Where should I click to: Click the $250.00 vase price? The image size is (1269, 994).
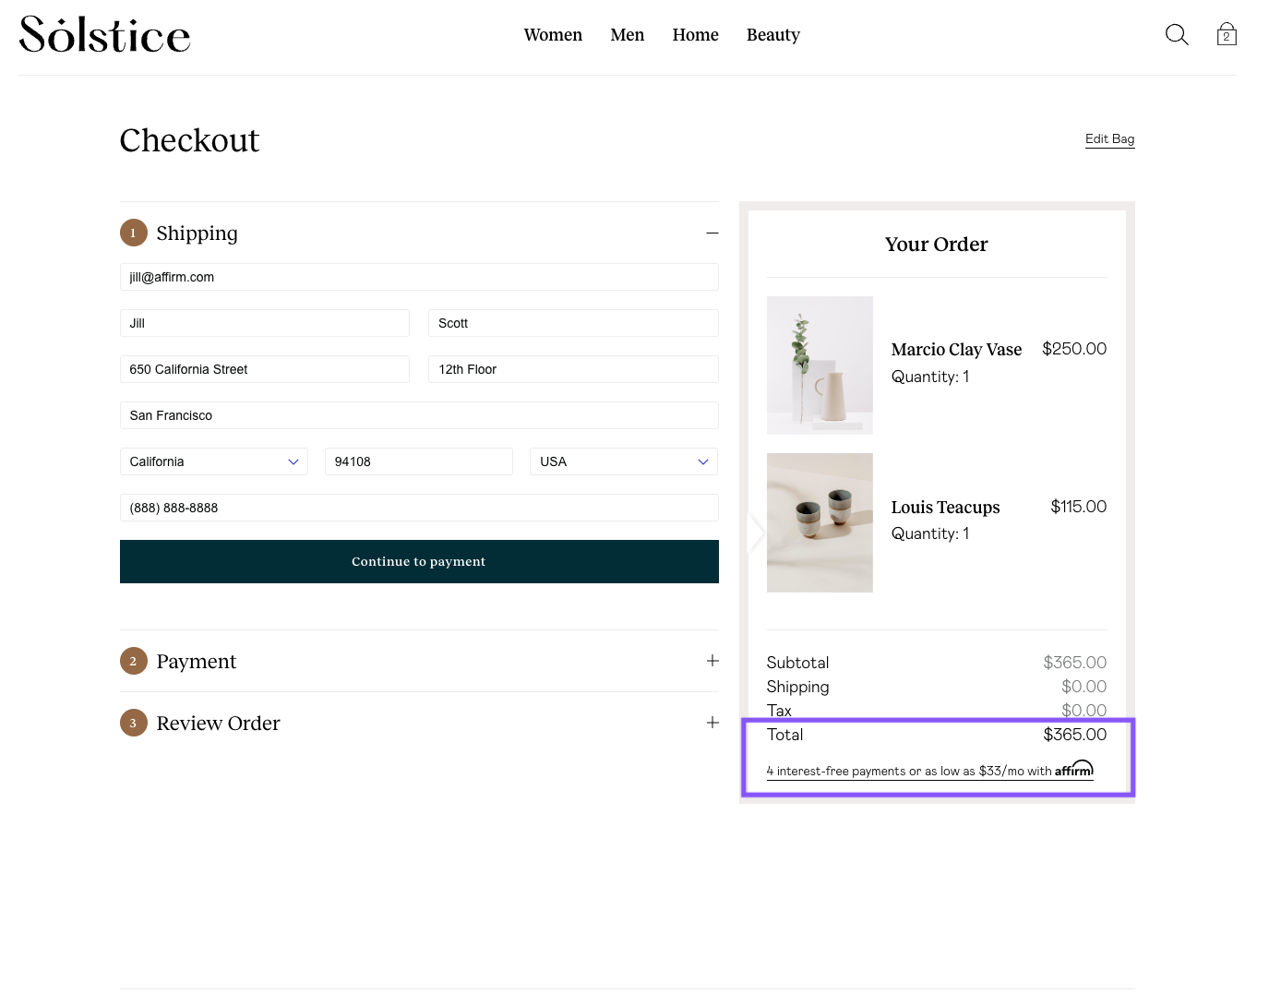[1074, 349]
